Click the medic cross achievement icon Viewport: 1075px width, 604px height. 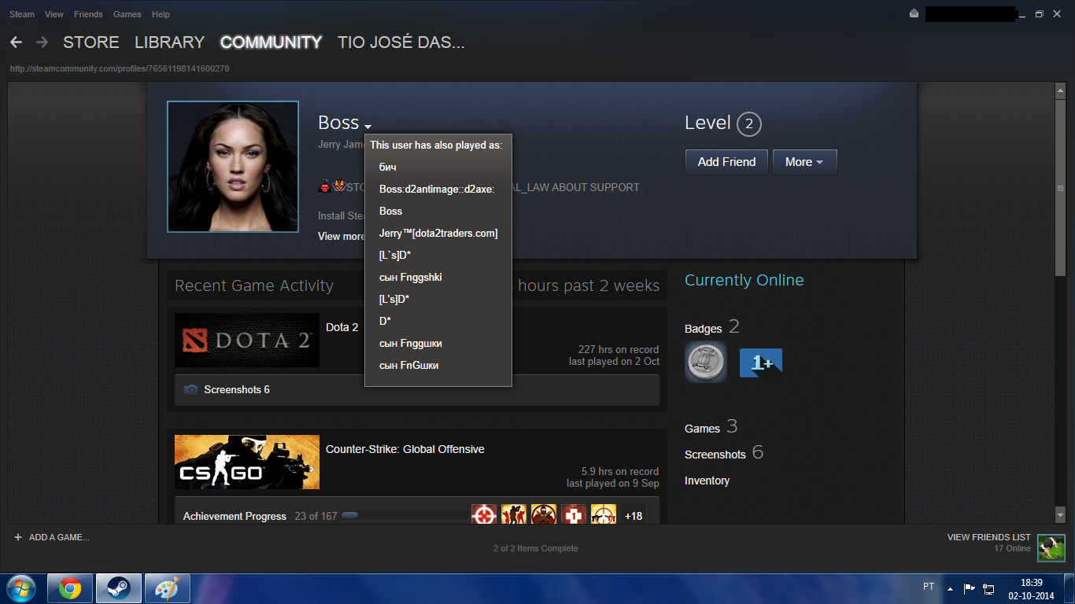574,516
